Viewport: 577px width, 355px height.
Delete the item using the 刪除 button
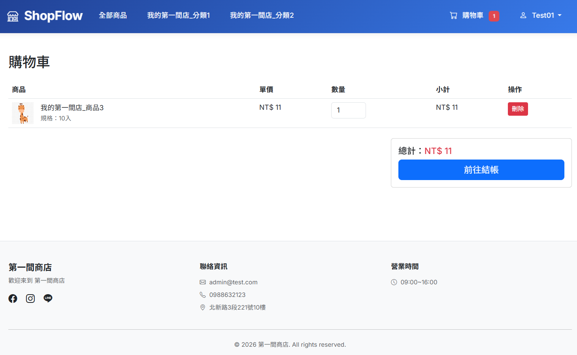518,109
